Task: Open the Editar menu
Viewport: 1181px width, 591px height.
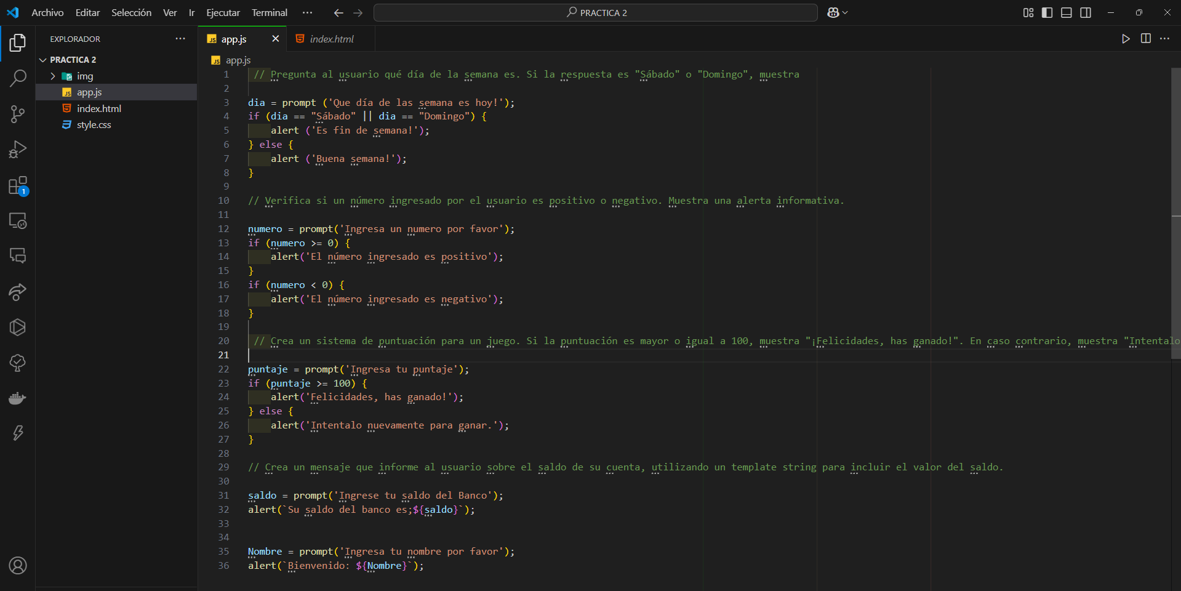Action: coord(87,12)
